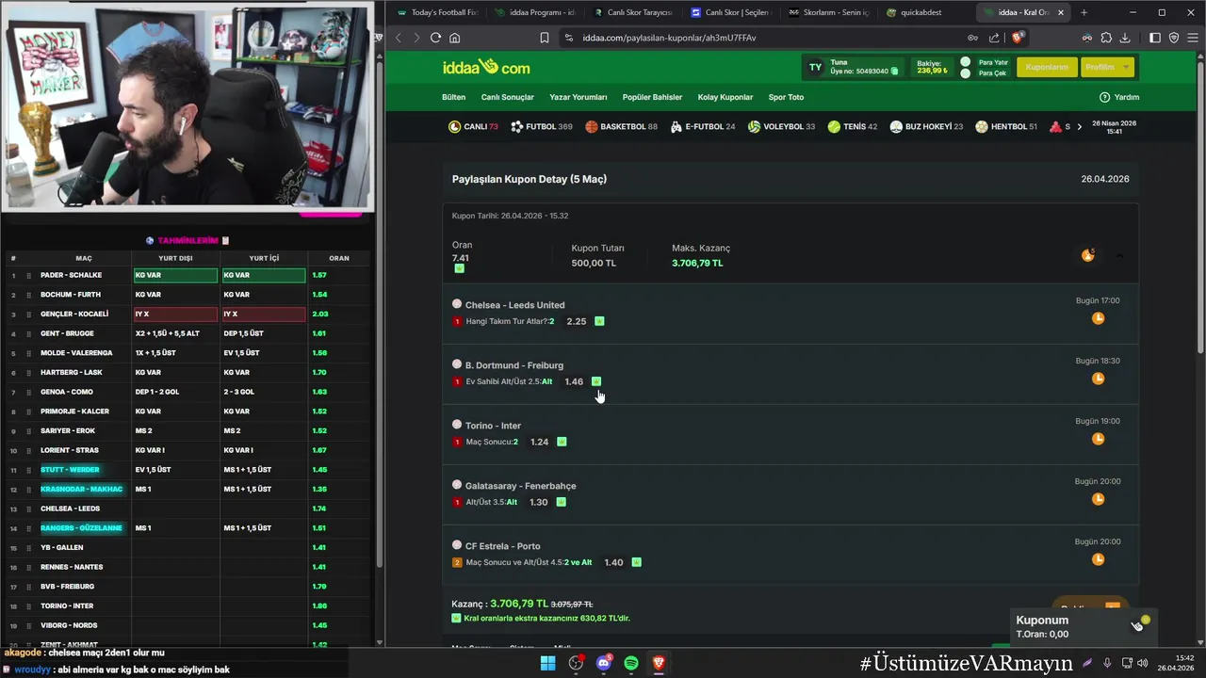
Task: Open a new browser tab
Action: (1084, 12)
